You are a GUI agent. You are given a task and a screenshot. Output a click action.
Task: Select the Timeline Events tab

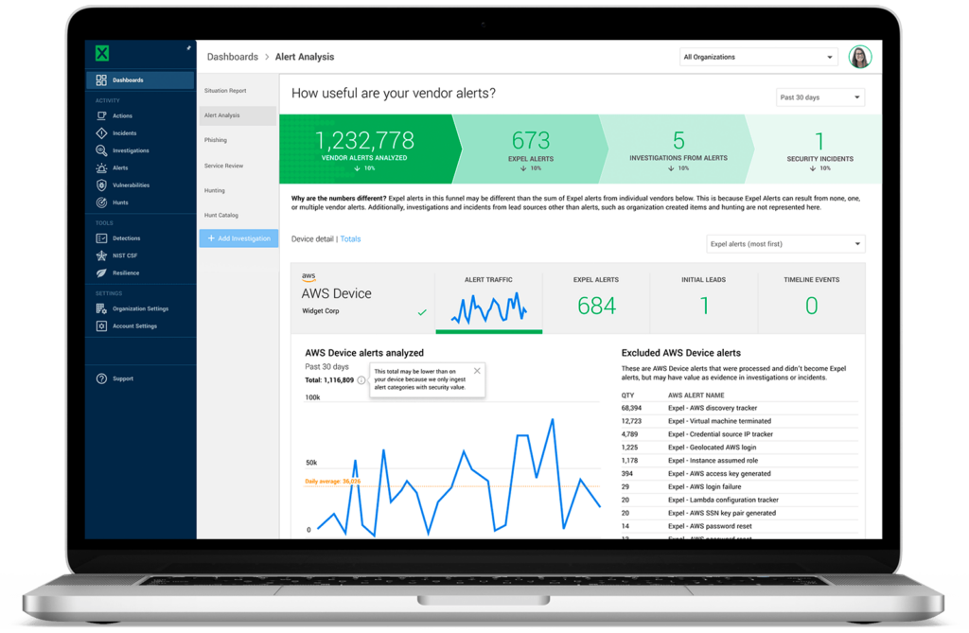811,301
